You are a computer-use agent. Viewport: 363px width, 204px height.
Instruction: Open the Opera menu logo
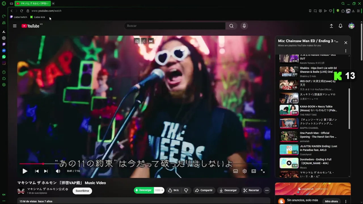[4, 4]
